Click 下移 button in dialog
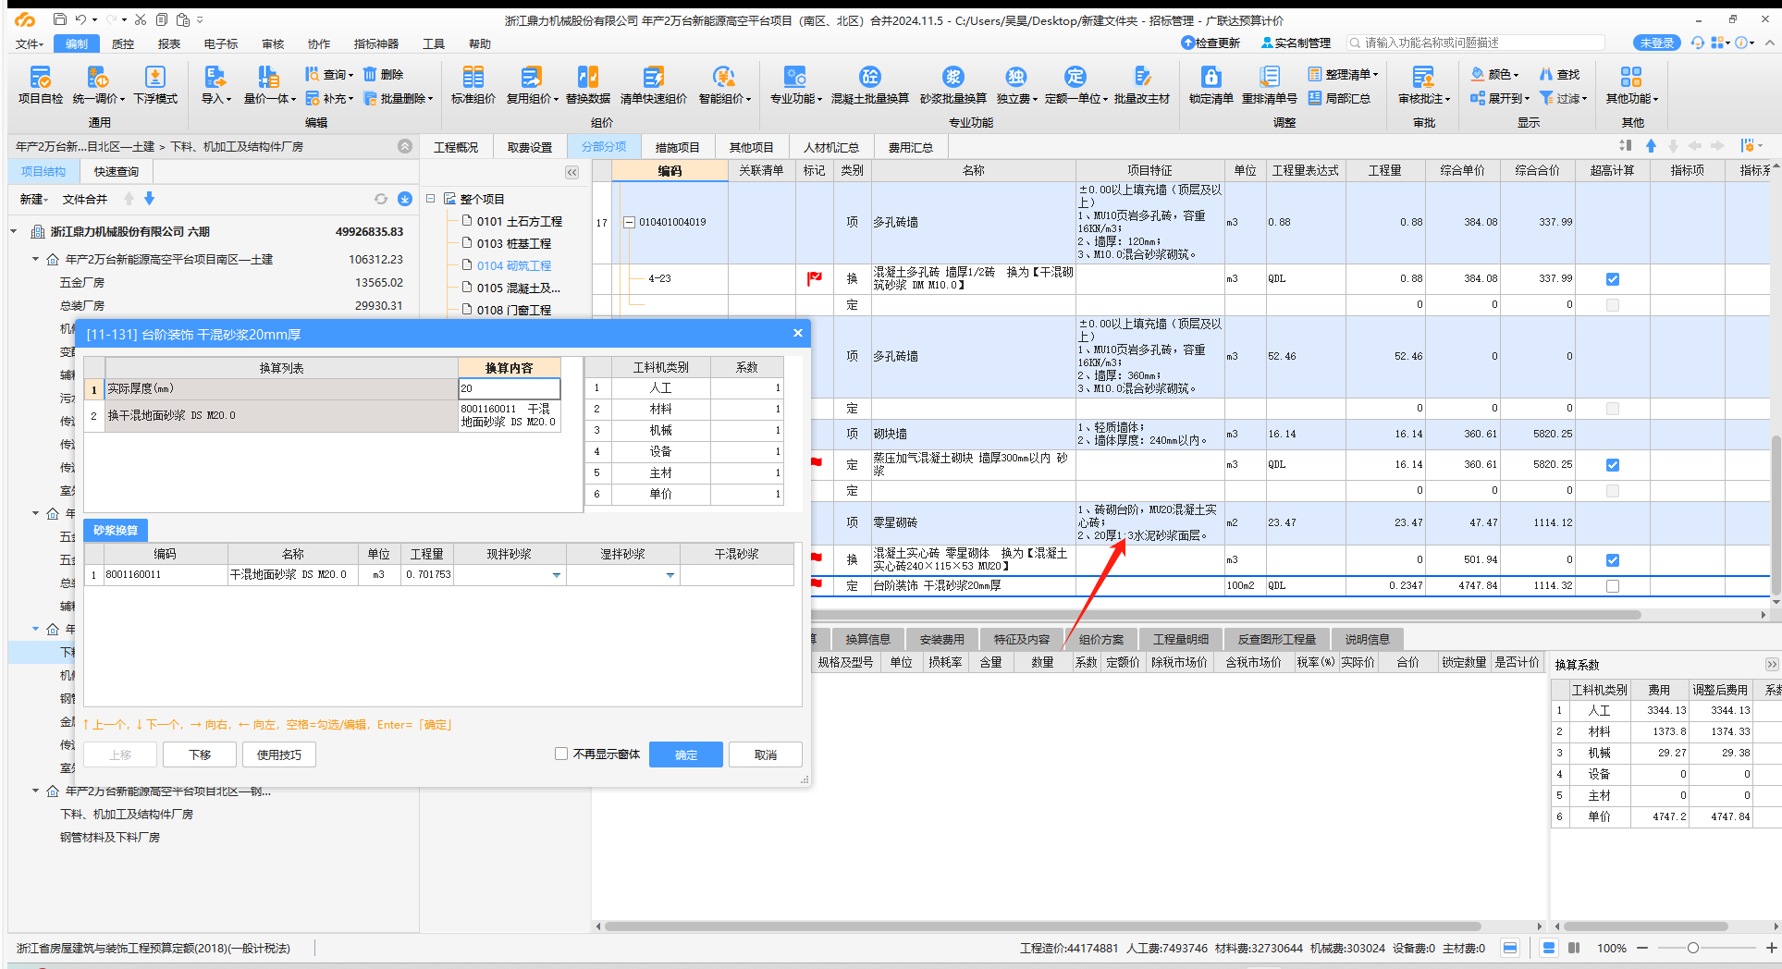 (200, 754)
